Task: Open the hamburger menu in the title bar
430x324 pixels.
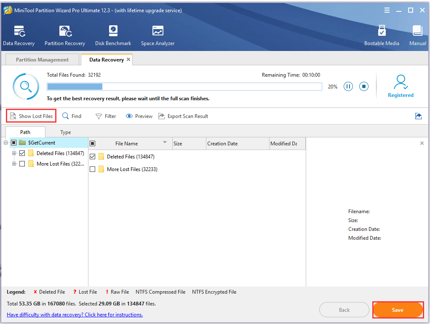Action: [x=387, y=11]
